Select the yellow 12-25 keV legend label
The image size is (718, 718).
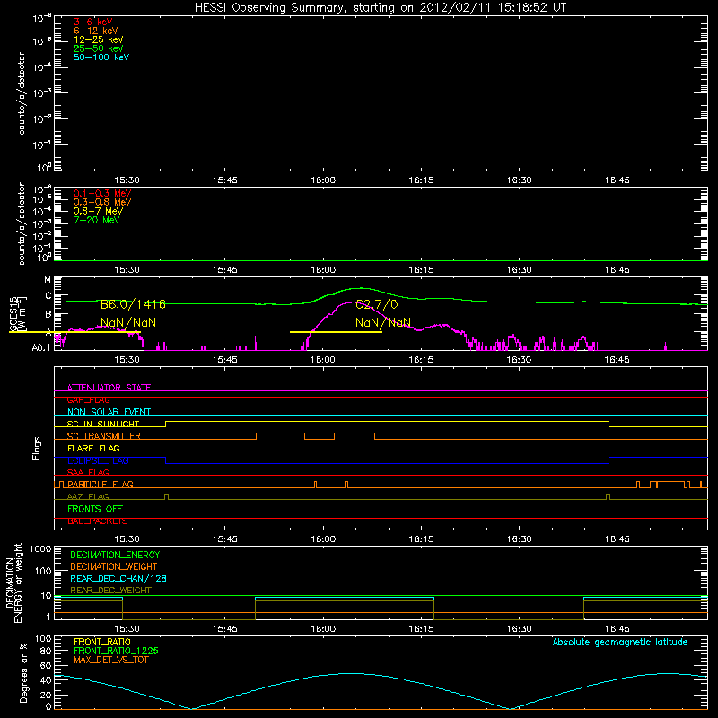[x=99, y=39]
